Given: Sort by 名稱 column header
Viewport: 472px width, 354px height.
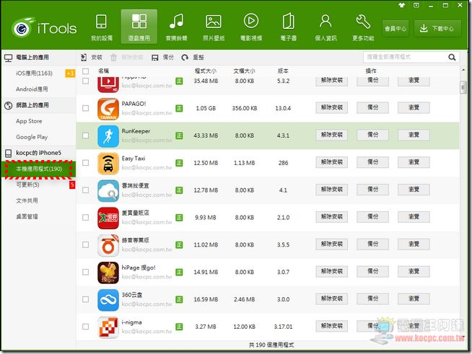Looking at the screenshot, I should coord(103,71).
